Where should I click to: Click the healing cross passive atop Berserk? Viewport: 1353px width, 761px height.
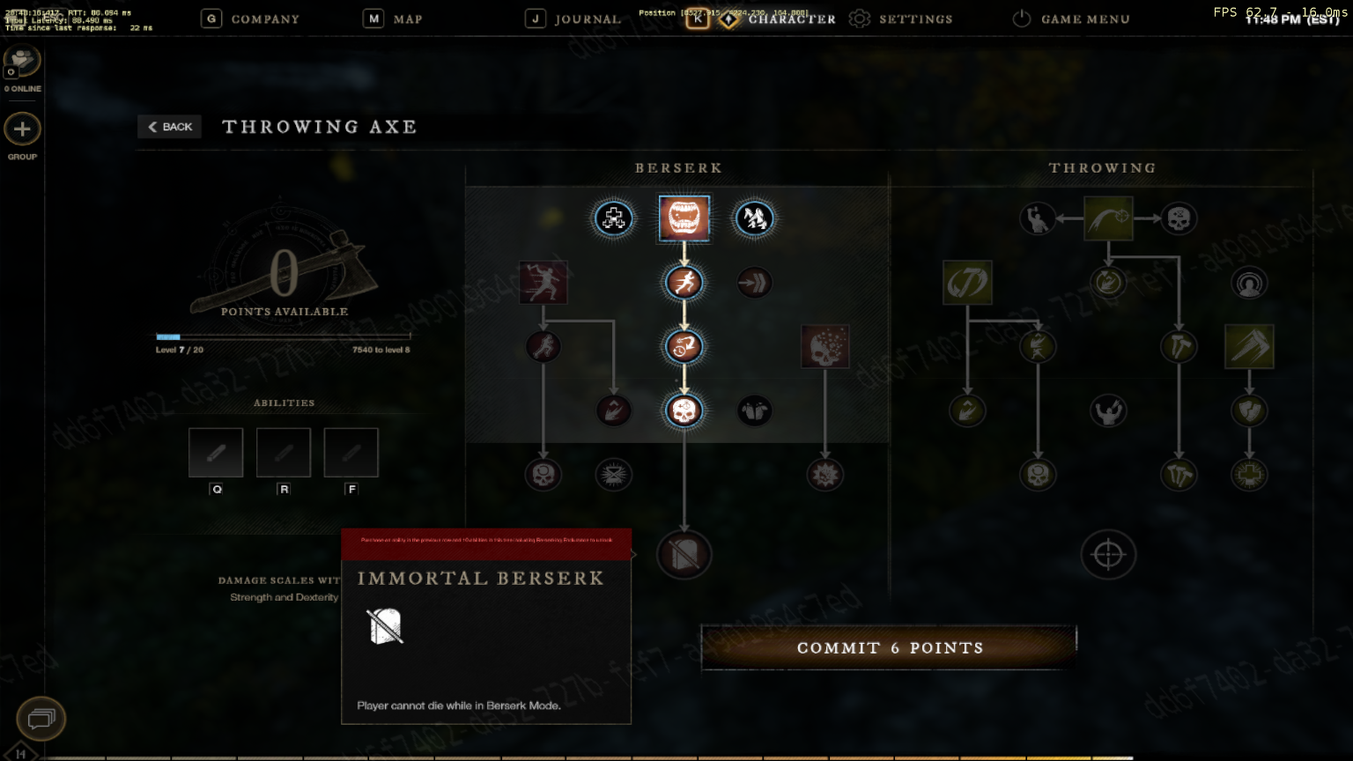coord(614,218)
